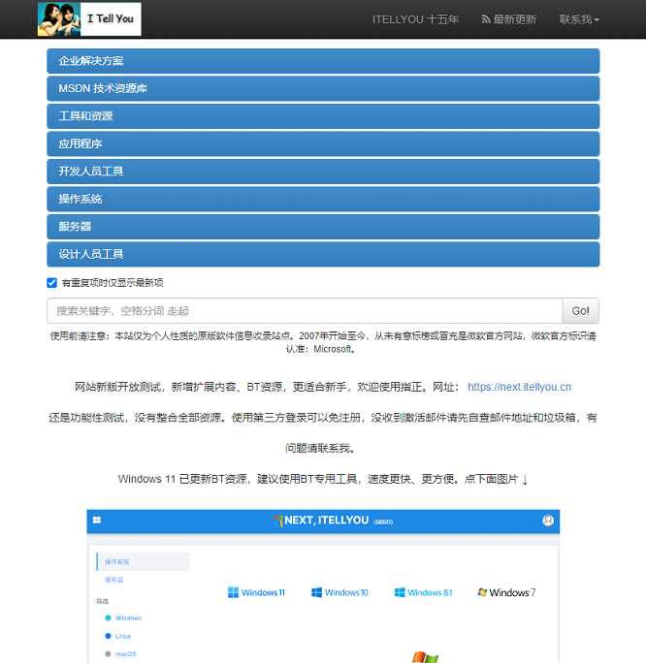Toggle the 有重复项时仅显示最新项 checkbox

(51, 282)
